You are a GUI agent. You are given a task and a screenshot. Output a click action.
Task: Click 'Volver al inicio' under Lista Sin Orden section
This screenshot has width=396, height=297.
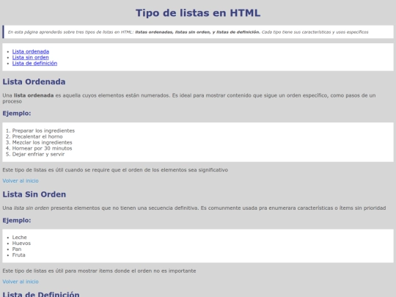coord(21,282)
